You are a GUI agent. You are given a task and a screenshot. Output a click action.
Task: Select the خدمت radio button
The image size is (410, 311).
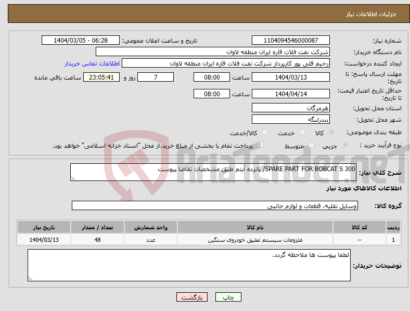(302, 132)
